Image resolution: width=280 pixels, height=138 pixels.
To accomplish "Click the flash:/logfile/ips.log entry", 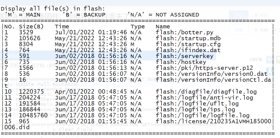I will [x=195, y=109].
